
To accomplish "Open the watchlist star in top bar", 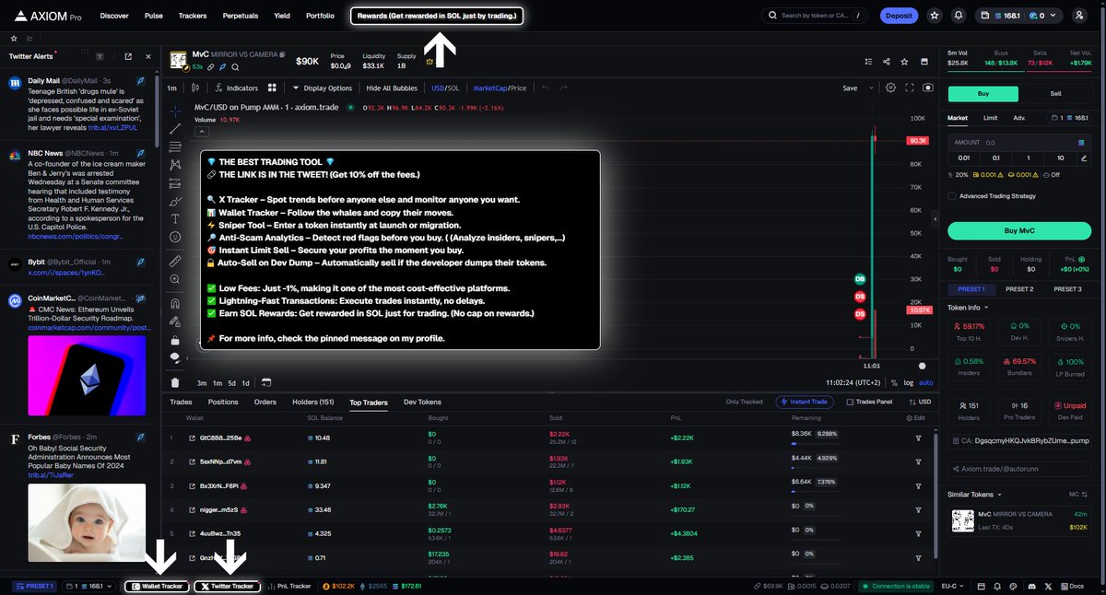I will tap(935, 16).
